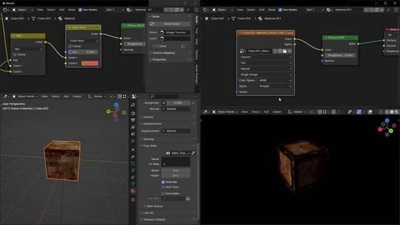The height and width of the screenshot is (225, 400).
Task: Open View menu in left node editor
Action: (40, 10)
